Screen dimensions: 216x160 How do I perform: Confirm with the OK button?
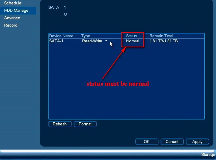pos(147,142)
